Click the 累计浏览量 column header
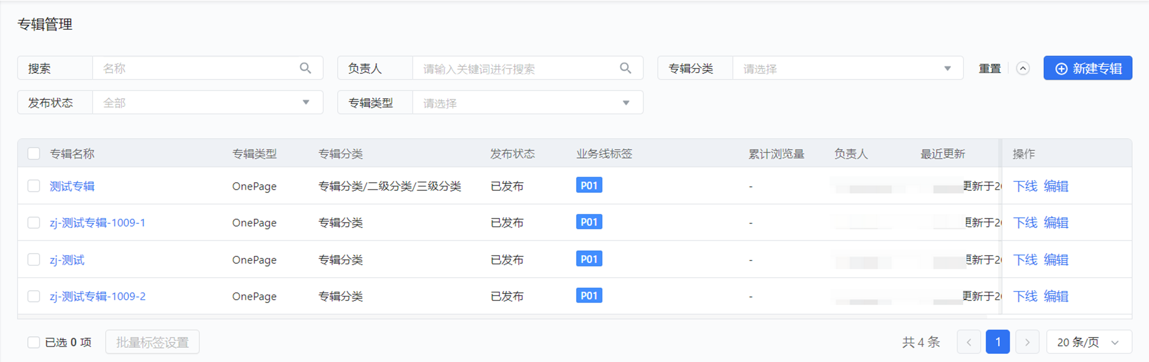Screen dimensions: 1149x362 point(777,154)
